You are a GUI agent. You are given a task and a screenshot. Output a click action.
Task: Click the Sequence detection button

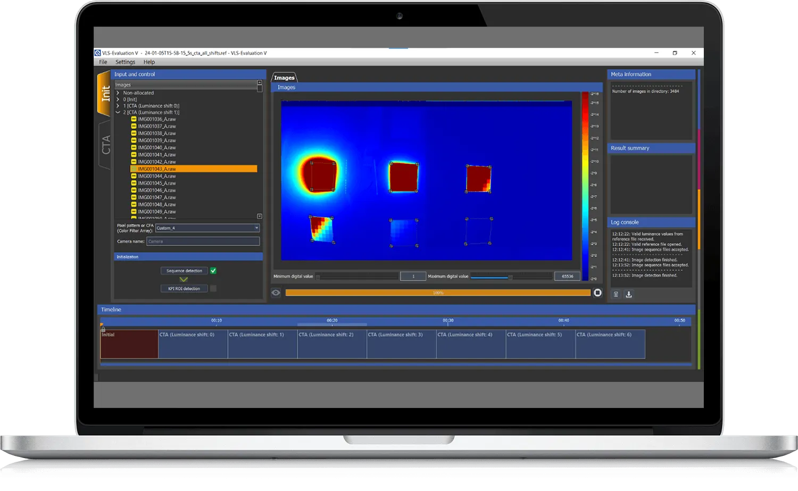point(184,271)
